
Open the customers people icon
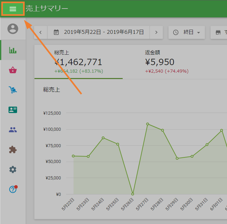tap(13, 130)
